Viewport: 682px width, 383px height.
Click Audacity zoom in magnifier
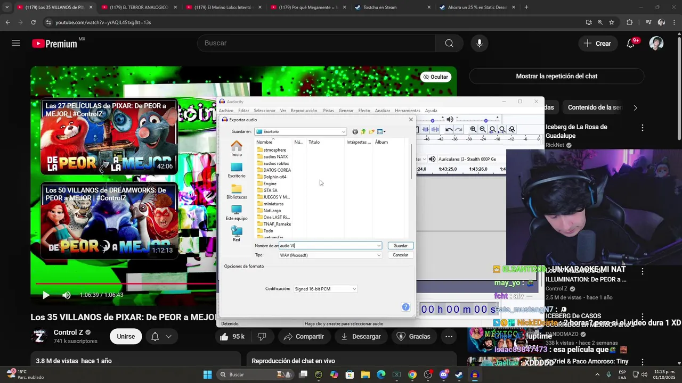(473, 129)
